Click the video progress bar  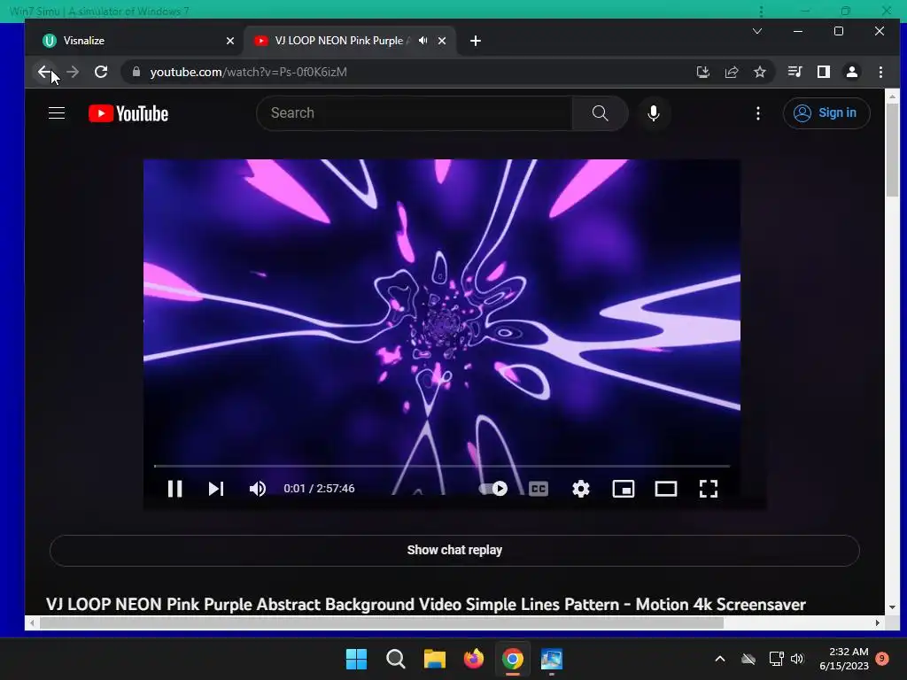(442, 466)
